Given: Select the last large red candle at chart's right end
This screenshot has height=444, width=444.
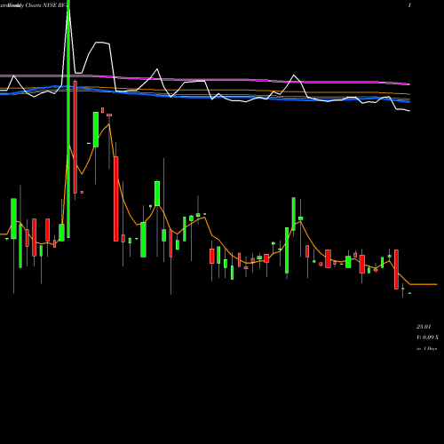Looking at the screenshot, I should (396, 269).
